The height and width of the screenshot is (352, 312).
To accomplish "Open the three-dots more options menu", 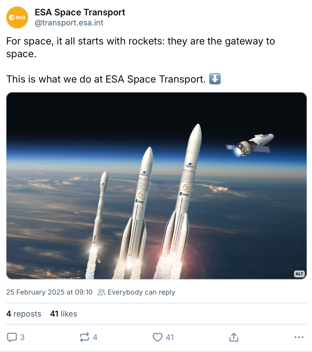I will (299, 337).
